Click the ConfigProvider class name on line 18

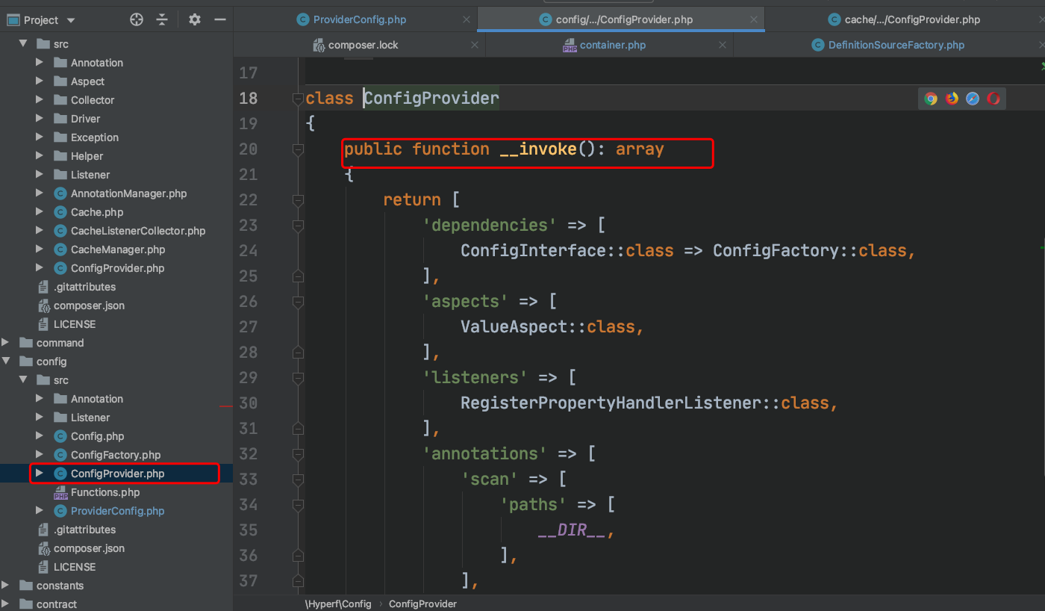431,99
